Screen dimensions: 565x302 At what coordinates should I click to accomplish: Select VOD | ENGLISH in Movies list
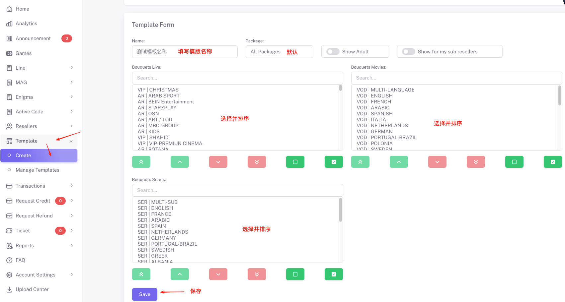374,96
